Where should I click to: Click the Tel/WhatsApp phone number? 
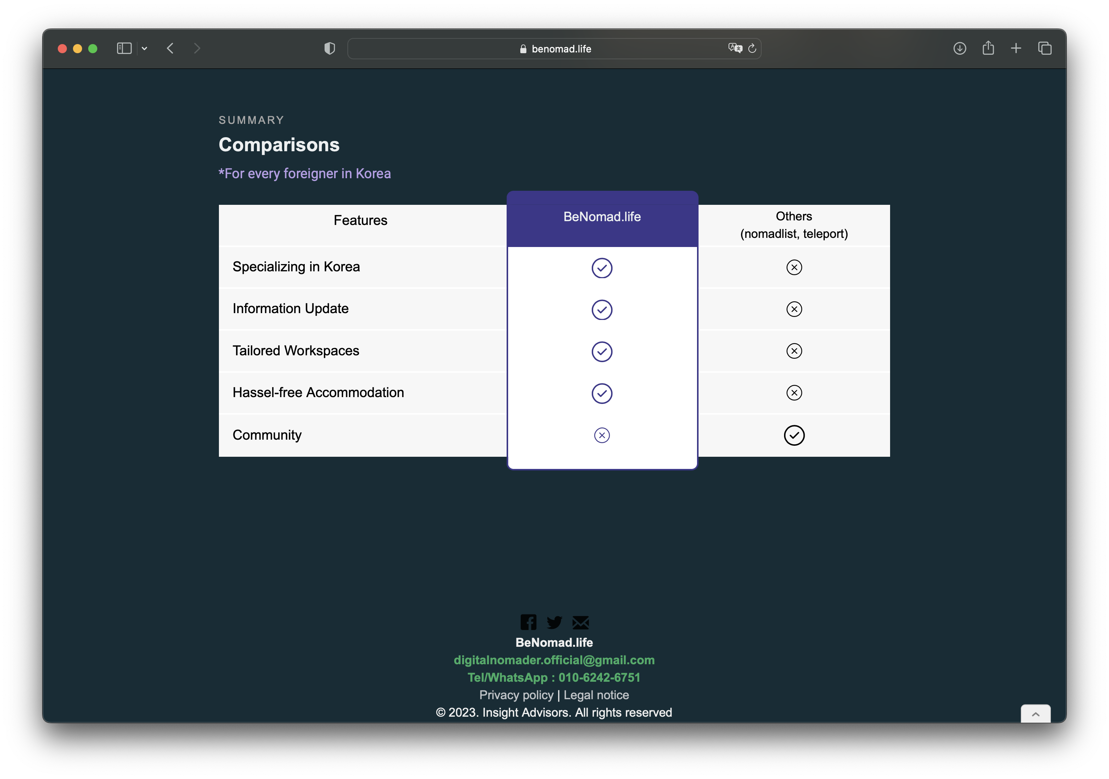(x=554, y=677)
